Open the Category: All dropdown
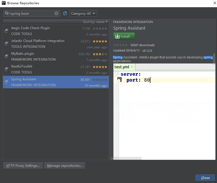 click(x=83, y=13)
